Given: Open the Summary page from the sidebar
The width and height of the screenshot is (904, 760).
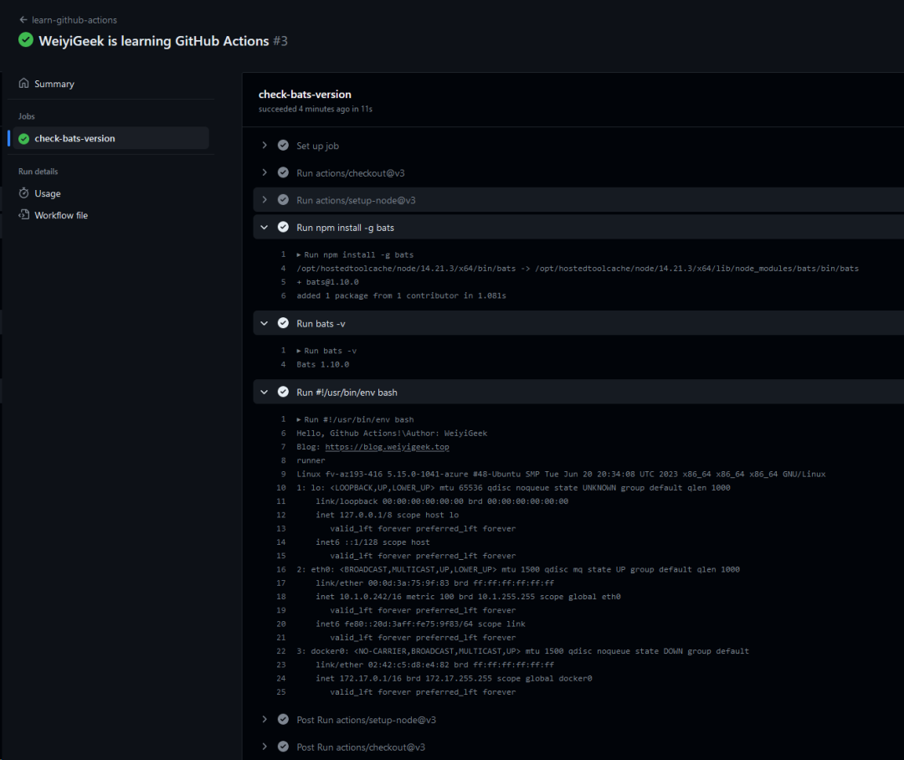Looking at the screenshot, I should click(56, 84).
